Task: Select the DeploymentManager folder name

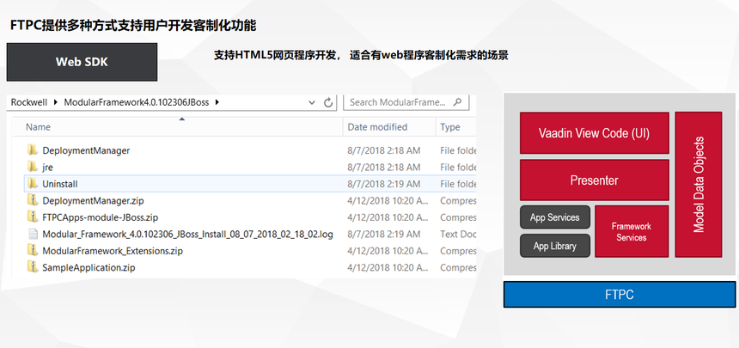Action: [86, 150]
